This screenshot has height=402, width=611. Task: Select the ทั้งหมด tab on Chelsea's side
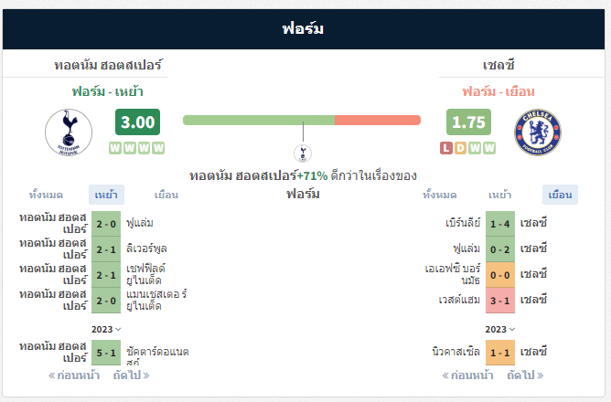[x=440, y=195]
